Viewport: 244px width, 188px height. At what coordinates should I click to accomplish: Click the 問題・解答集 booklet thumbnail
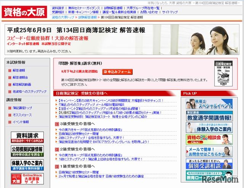223,73
